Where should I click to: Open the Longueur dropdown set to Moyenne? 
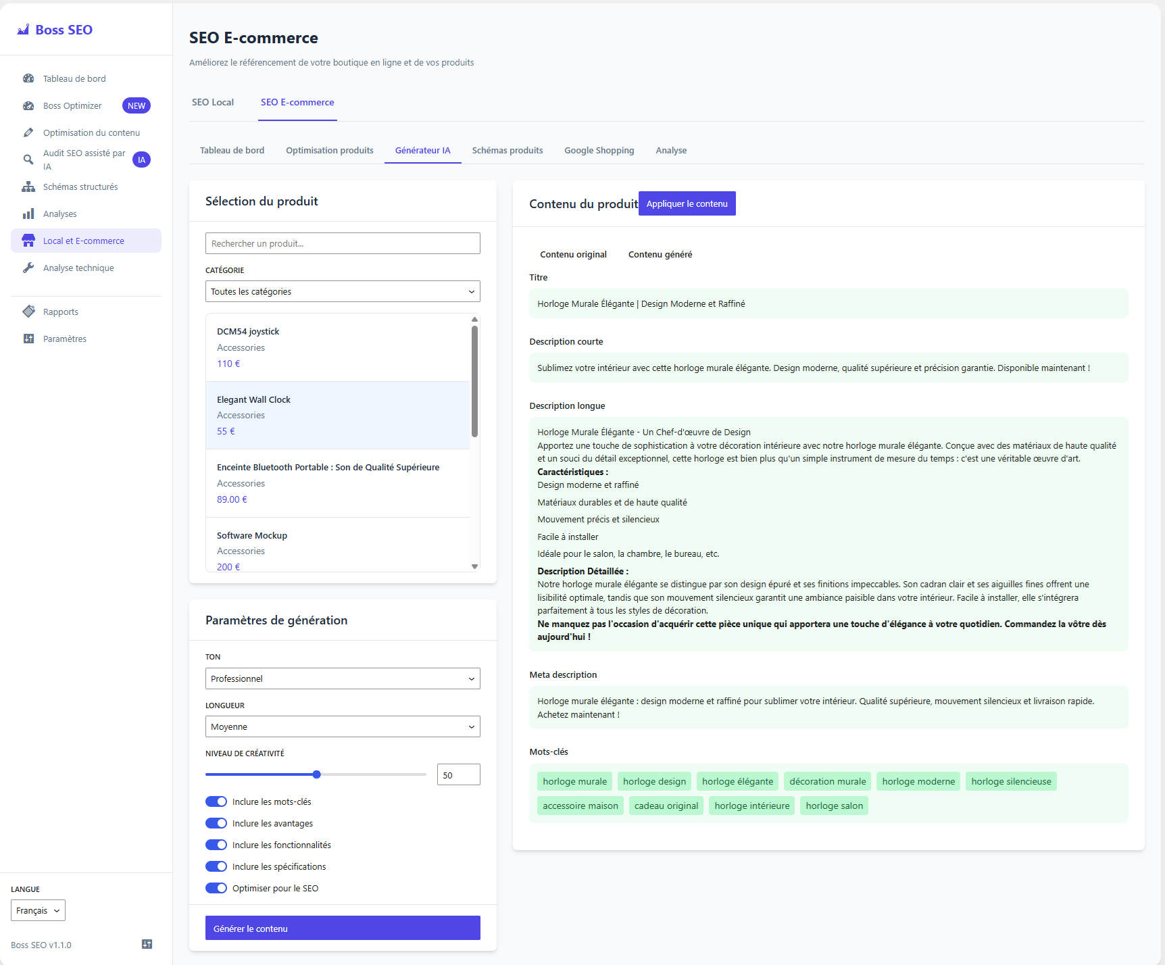[x=343, y=726]
